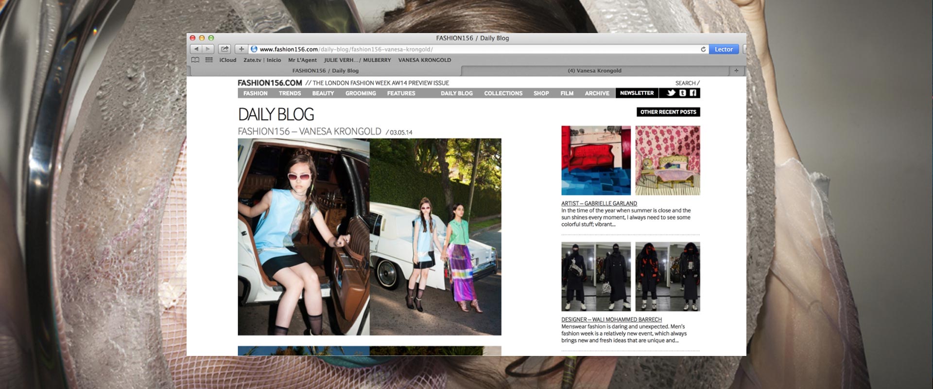The height and width of the screenshot is (389, 933).
Task: Click the Menswear fashion post excerpt text
Action: (x=624, y=334)
